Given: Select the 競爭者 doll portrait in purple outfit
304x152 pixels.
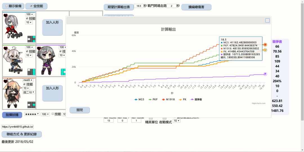Looking at the screenshot, I should pos(46,60).
